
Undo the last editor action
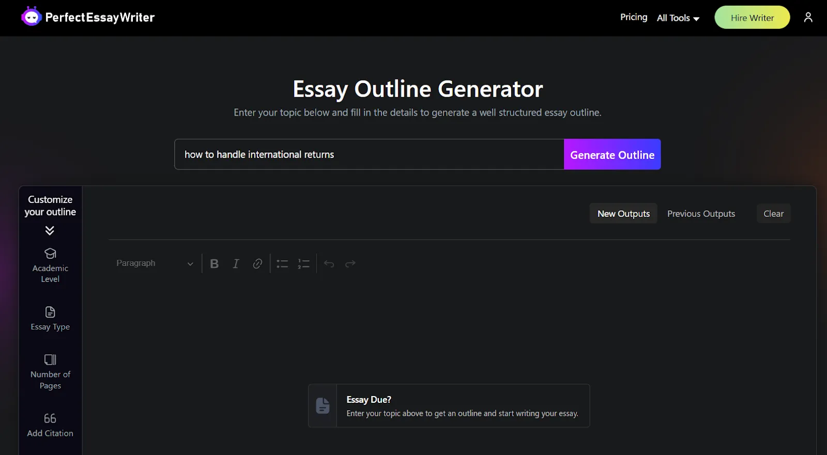329,264
